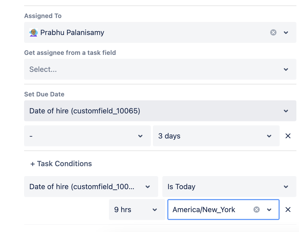Click the Set Due Date label
The width and height of the screenshot is (299, 232).
tap(44, 94)
